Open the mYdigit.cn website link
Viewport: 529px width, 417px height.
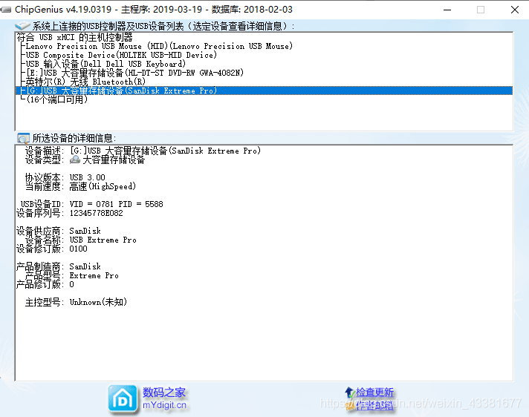164,405
